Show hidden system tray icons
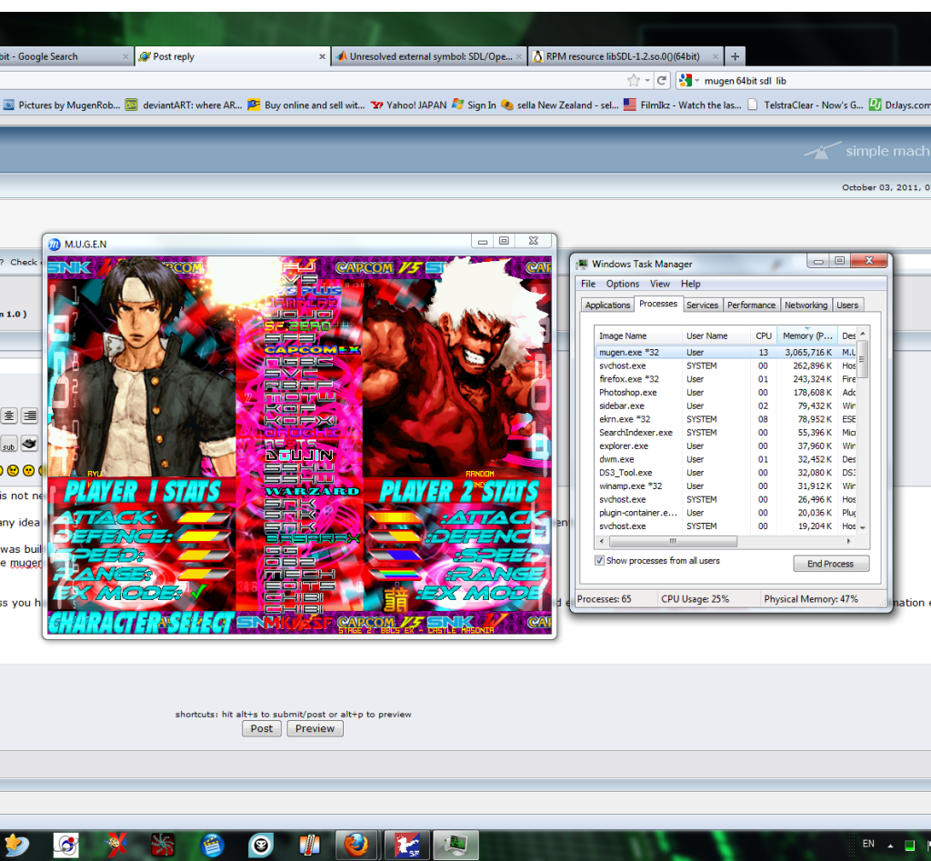Image resolution: width=931 pixels, height=861 pixels. [890, 845]
